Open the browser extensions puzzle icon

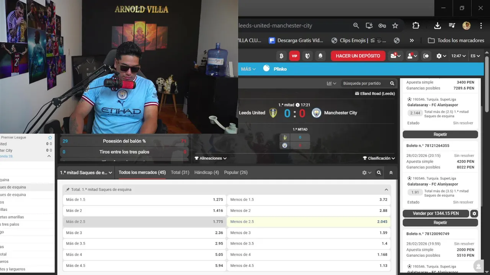(x=416, y=26)
